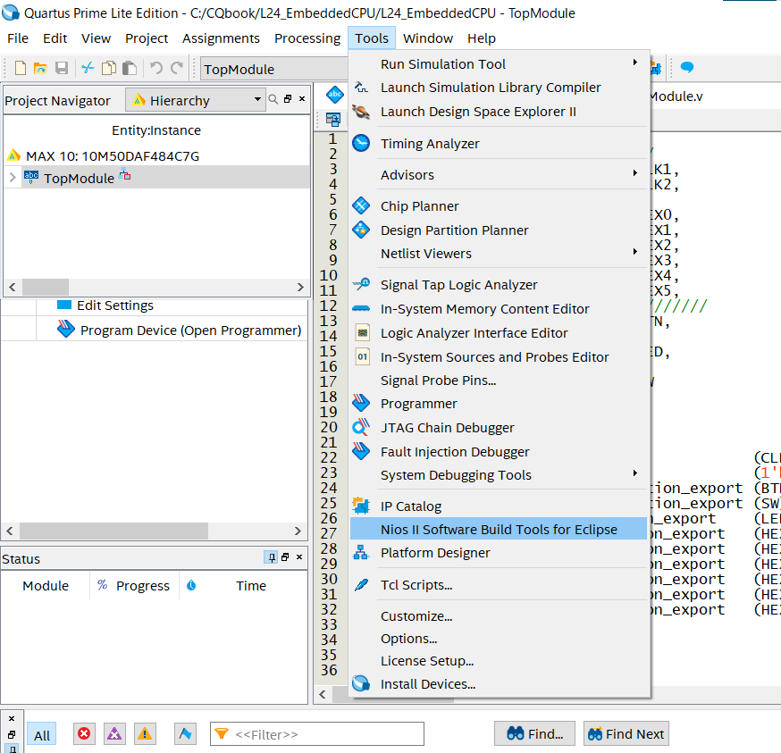Expand the TopModule tree node

pyautogui.click(x=13, y=177)
